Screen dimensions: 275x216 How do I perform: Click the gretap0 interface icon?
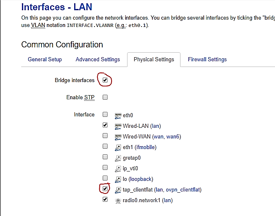pos(118,158)
